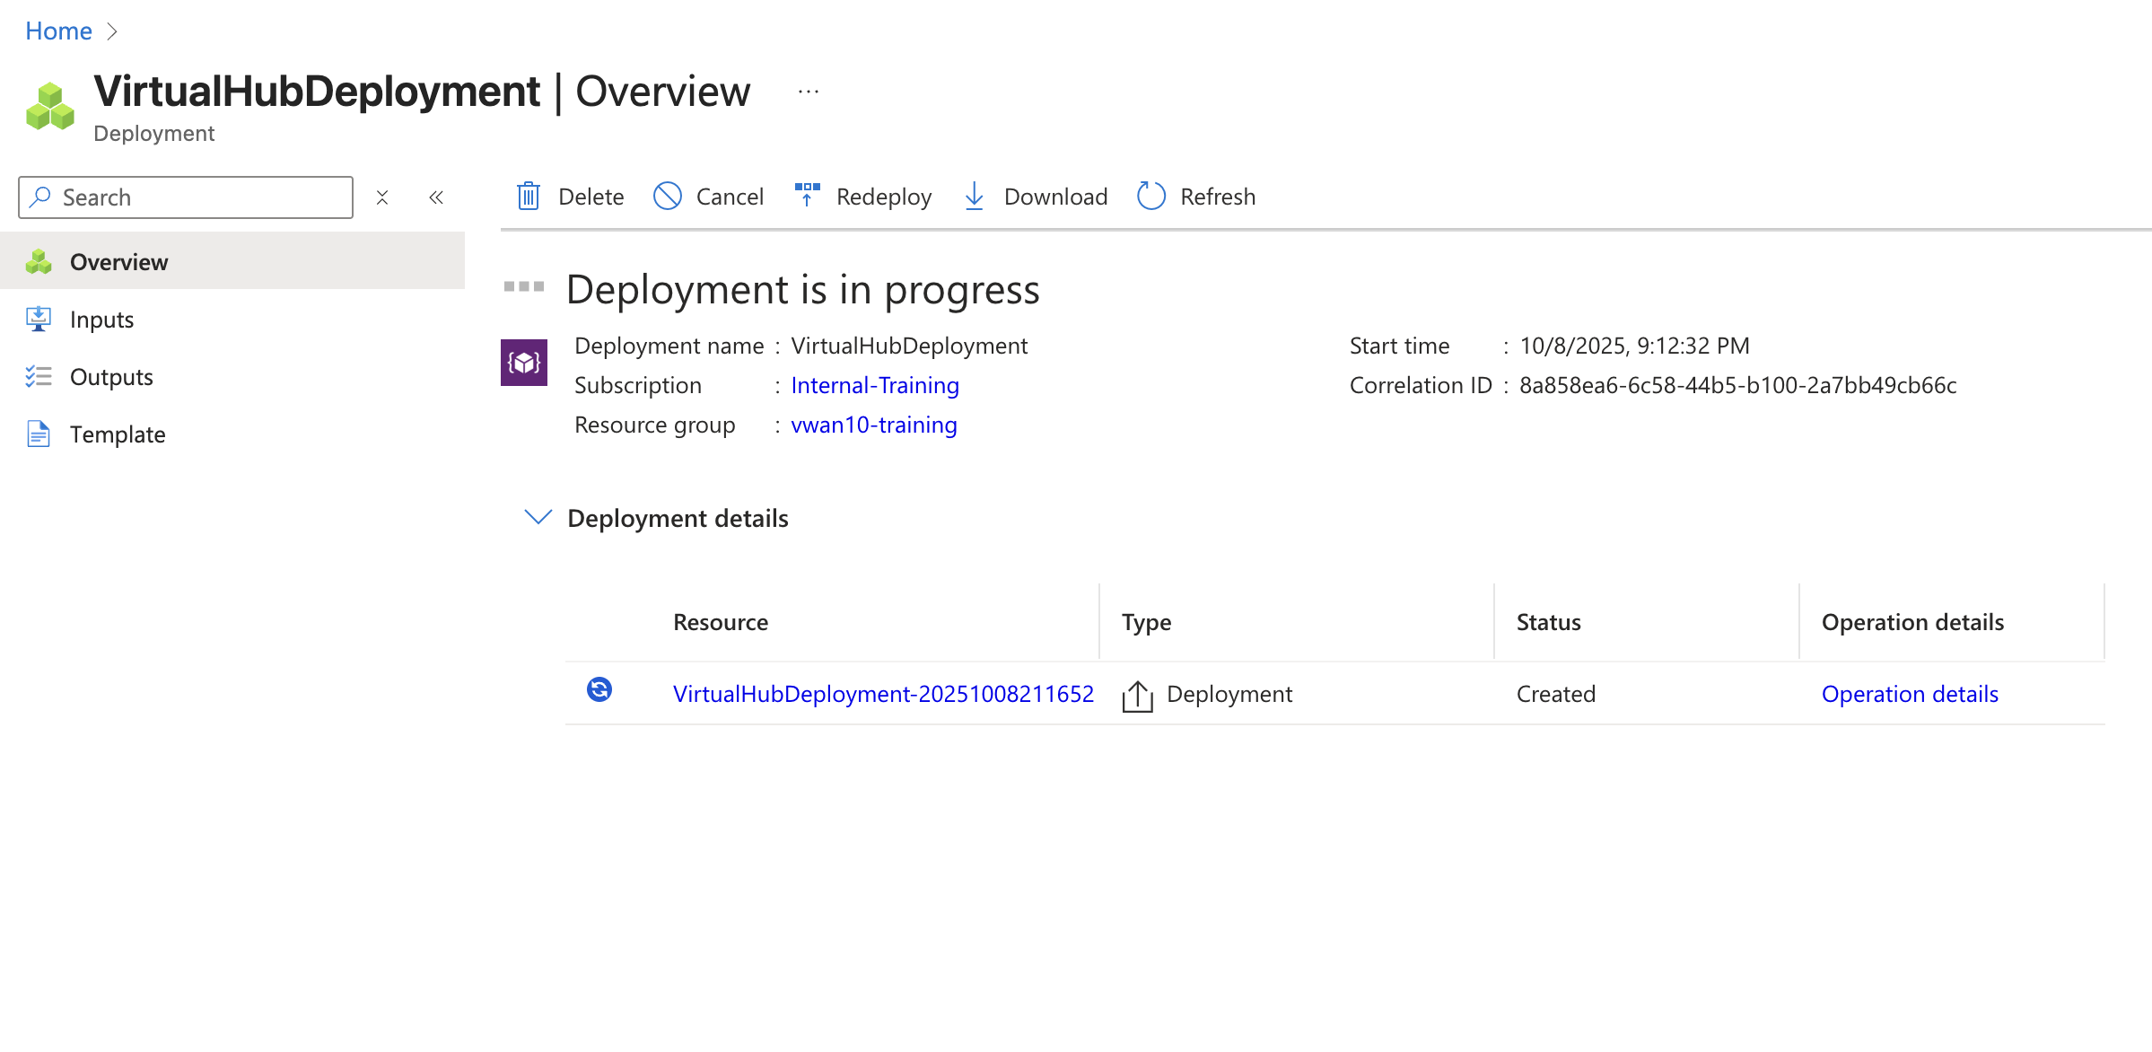
Task: Open the Inputs menu item
Action: 101,320
